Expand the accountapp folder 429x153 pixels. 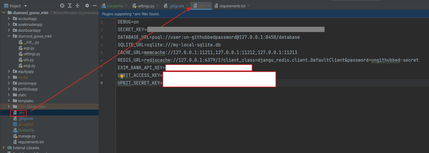[x=9, y=19]
